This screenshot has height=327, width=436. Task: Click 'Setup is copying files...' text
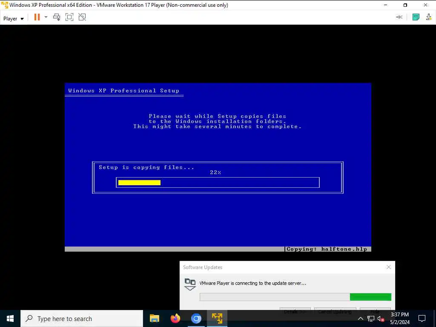click(x=146, y=167)
